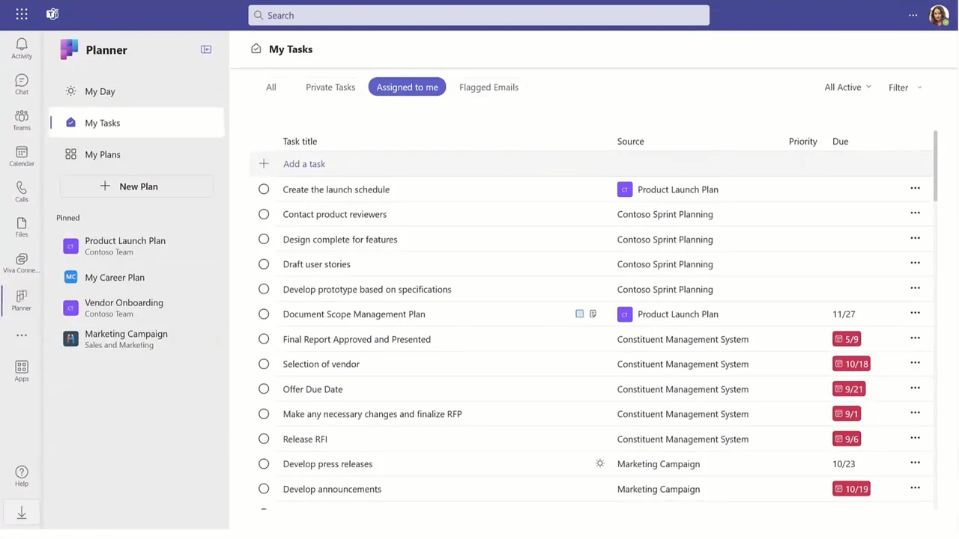Image resolution: width=959 pixels, height=539 pixels.
Task: Click the task list vertical scrollbar
Action: [x=935, y=166]
